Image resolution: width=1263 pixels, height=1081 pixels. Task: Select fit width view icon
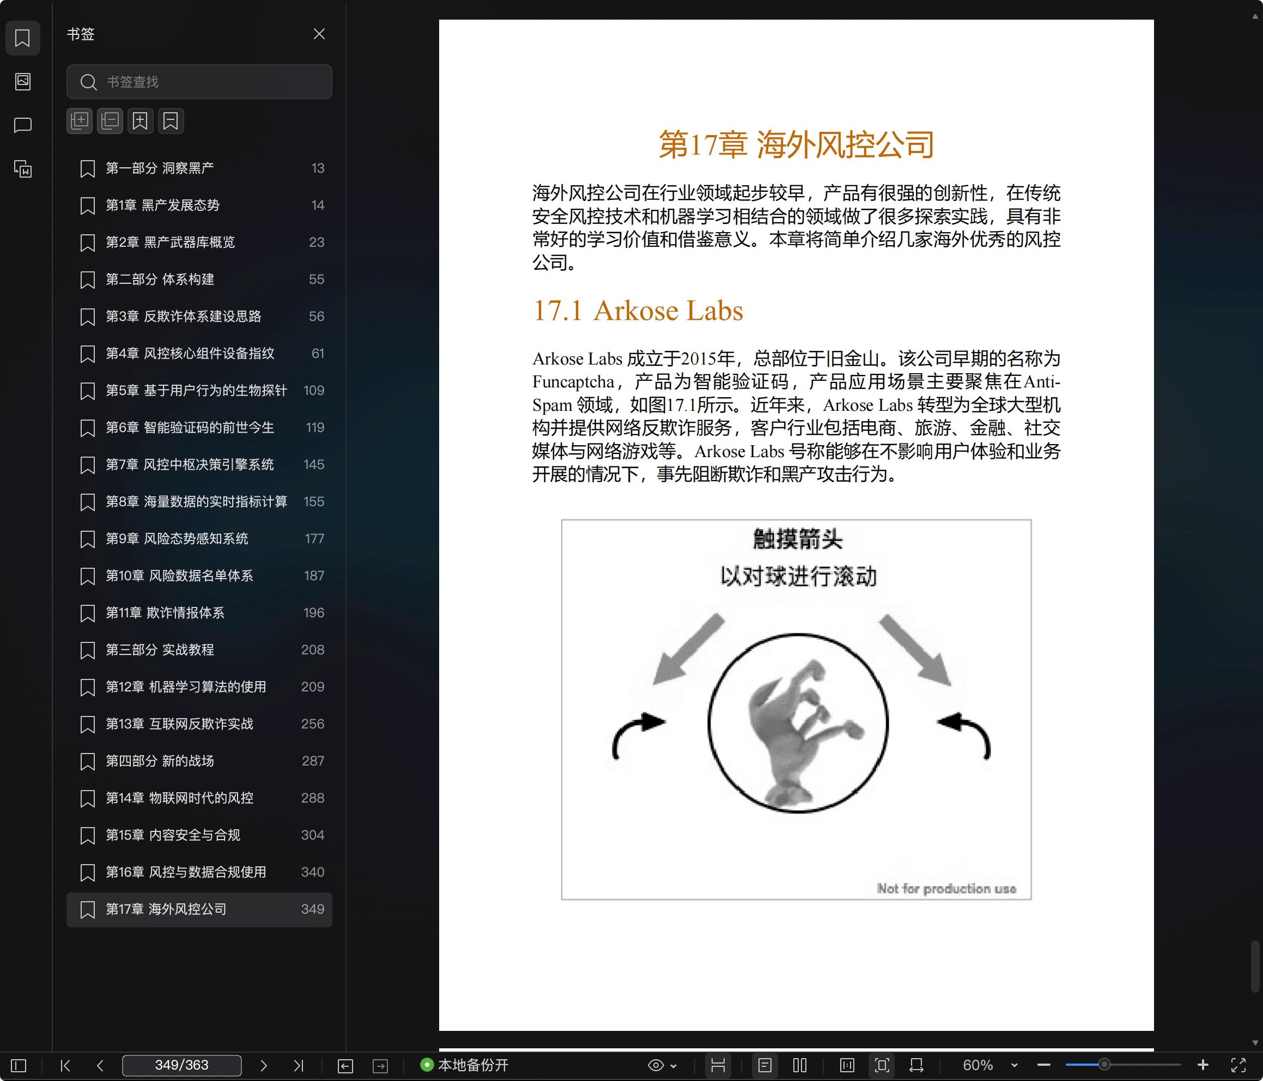pos(916,1065)
